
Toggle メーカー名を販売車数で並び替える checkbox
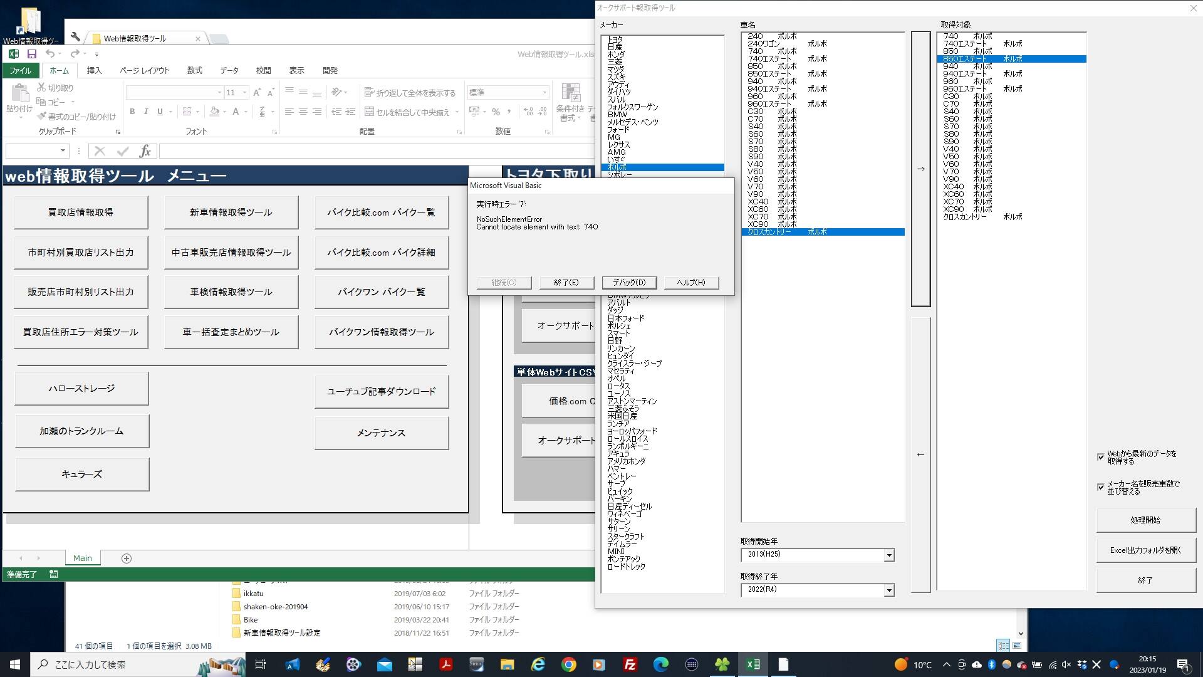(1101, 487)
